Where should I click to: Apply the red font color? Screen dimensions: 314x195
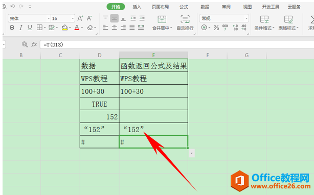pyautogui.click(x=77, y=28)
